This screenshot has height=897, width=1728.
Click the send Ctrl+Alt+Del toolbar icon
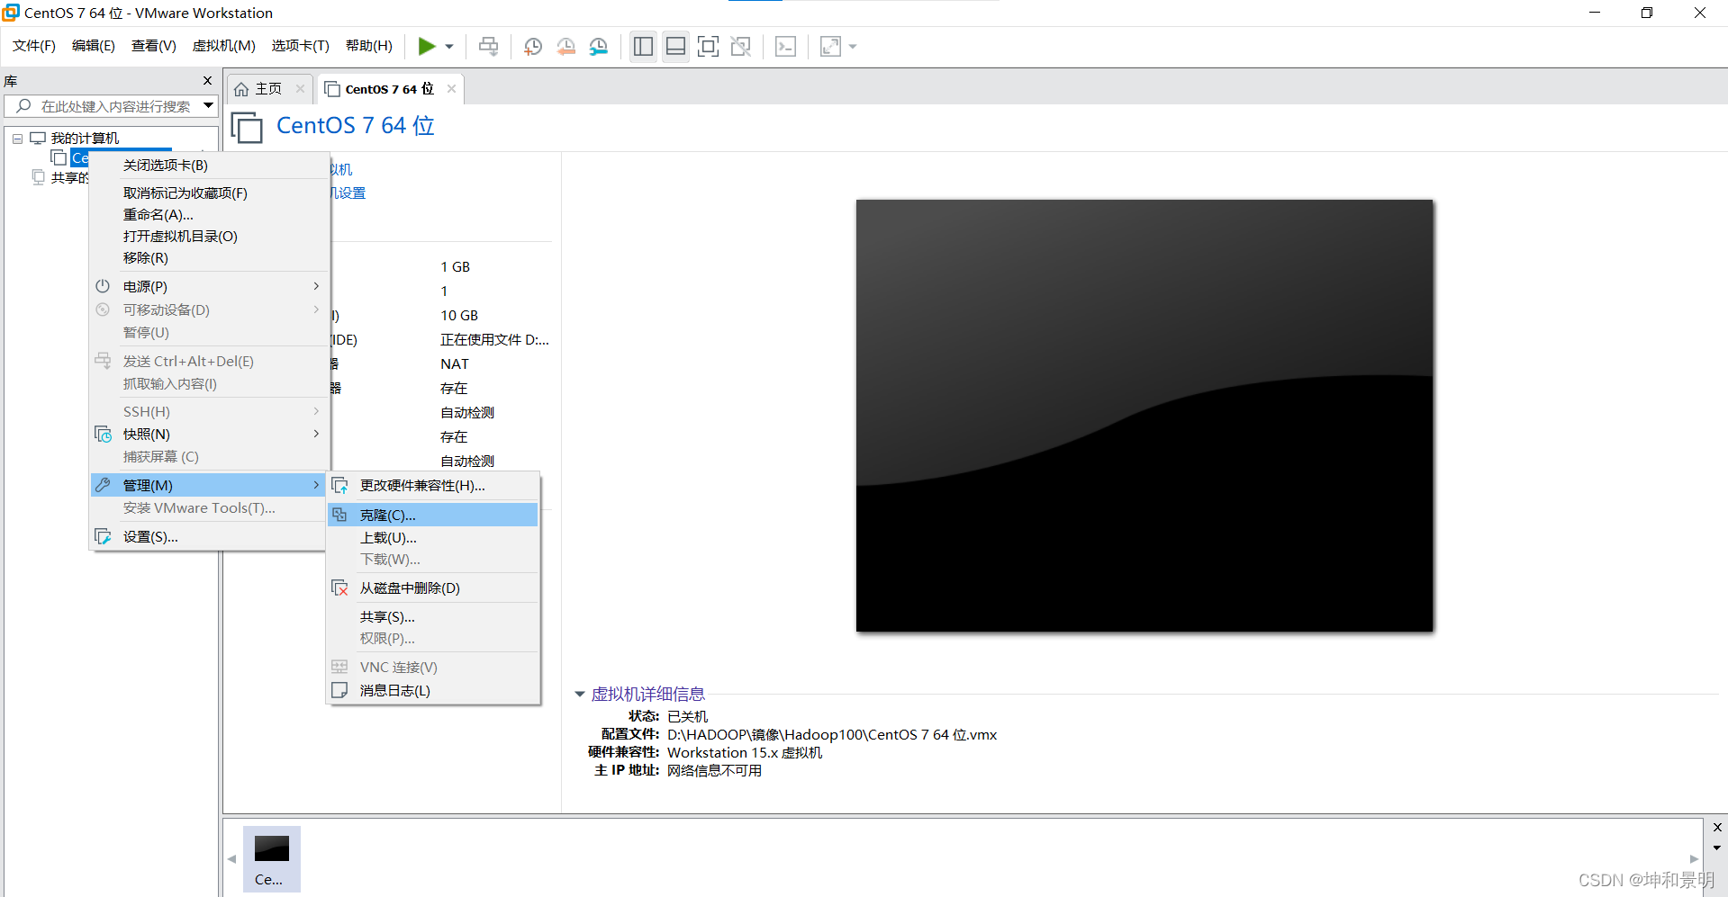(488, 47)
